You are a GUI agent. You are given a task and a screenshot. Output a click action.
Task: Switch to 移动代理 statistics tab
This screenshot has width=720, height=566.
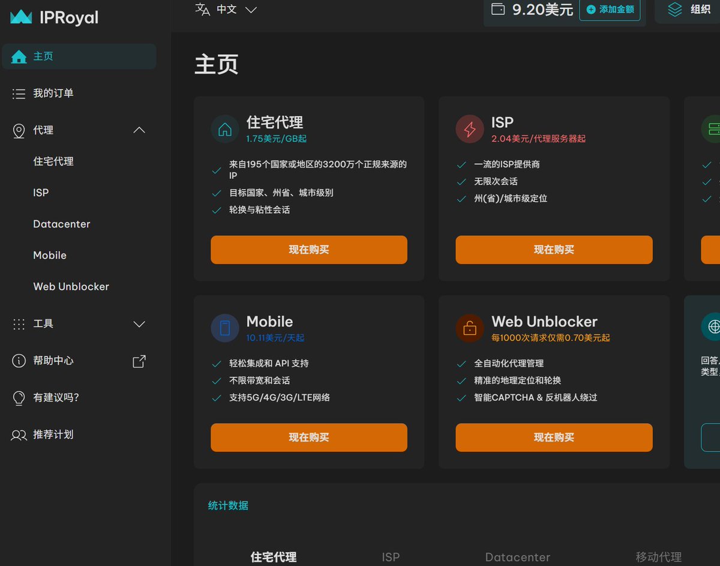659,558
